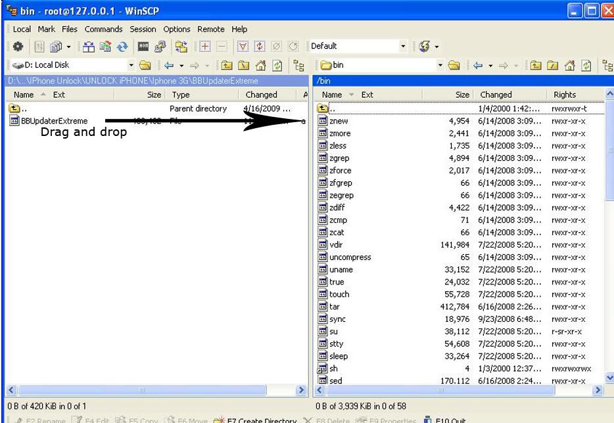Click the Unselect Files minus icon

point(222,47)
